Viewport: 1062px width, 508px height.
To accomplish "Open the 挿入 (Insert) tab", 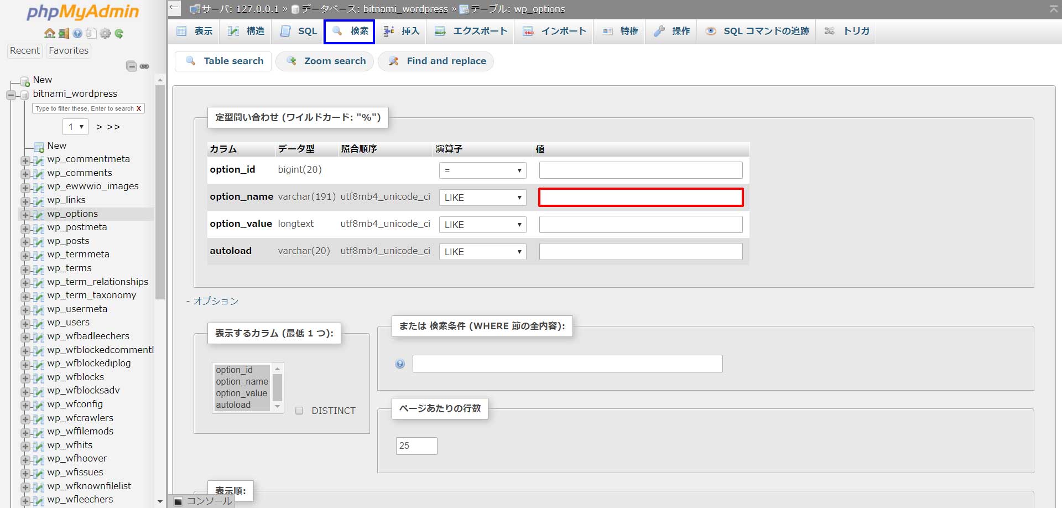I will point(402,31).
